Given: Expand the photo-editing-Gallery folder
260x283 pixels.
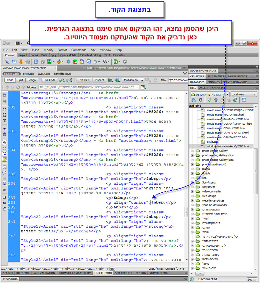Looking at the screenshot, I should coord(192,151).
